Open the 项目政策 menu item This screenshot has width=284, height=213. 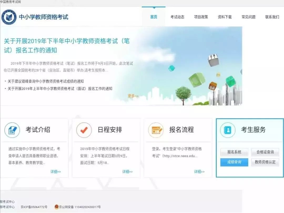coord(201,17)
